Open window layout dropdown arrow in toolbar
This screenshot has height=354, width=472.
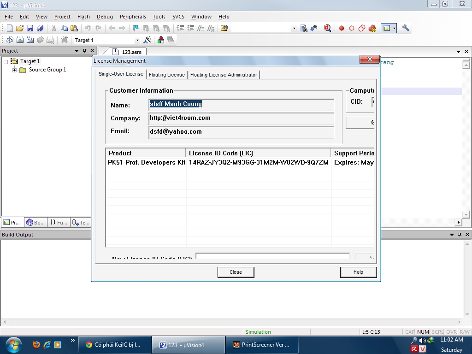(395, 28)
